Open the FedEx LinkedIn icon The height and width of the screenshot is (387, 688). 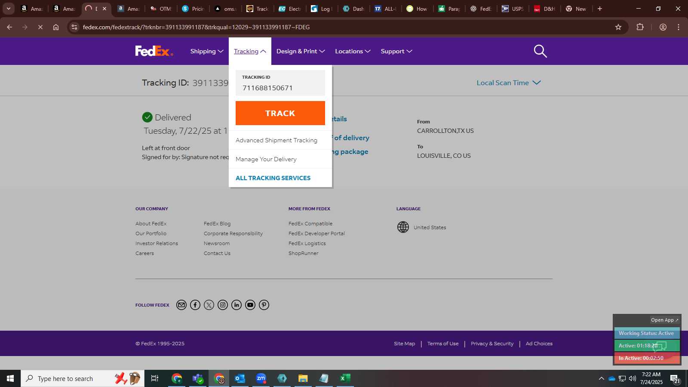(236, 305)
